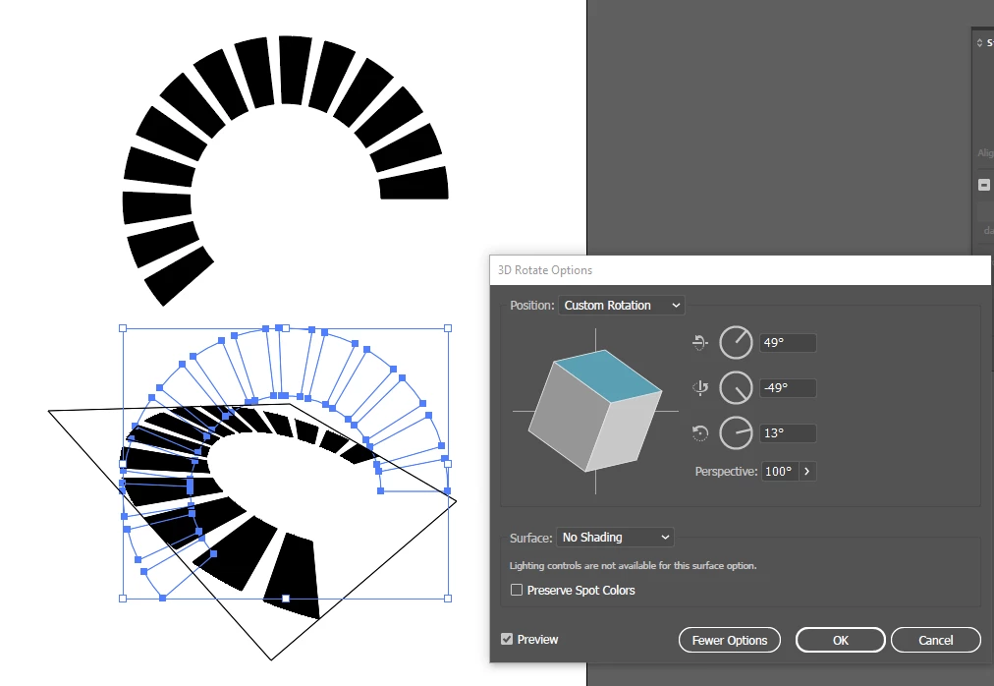Click the blue top face of cube
Screen dimensions: 994x686
pos(608,374)
